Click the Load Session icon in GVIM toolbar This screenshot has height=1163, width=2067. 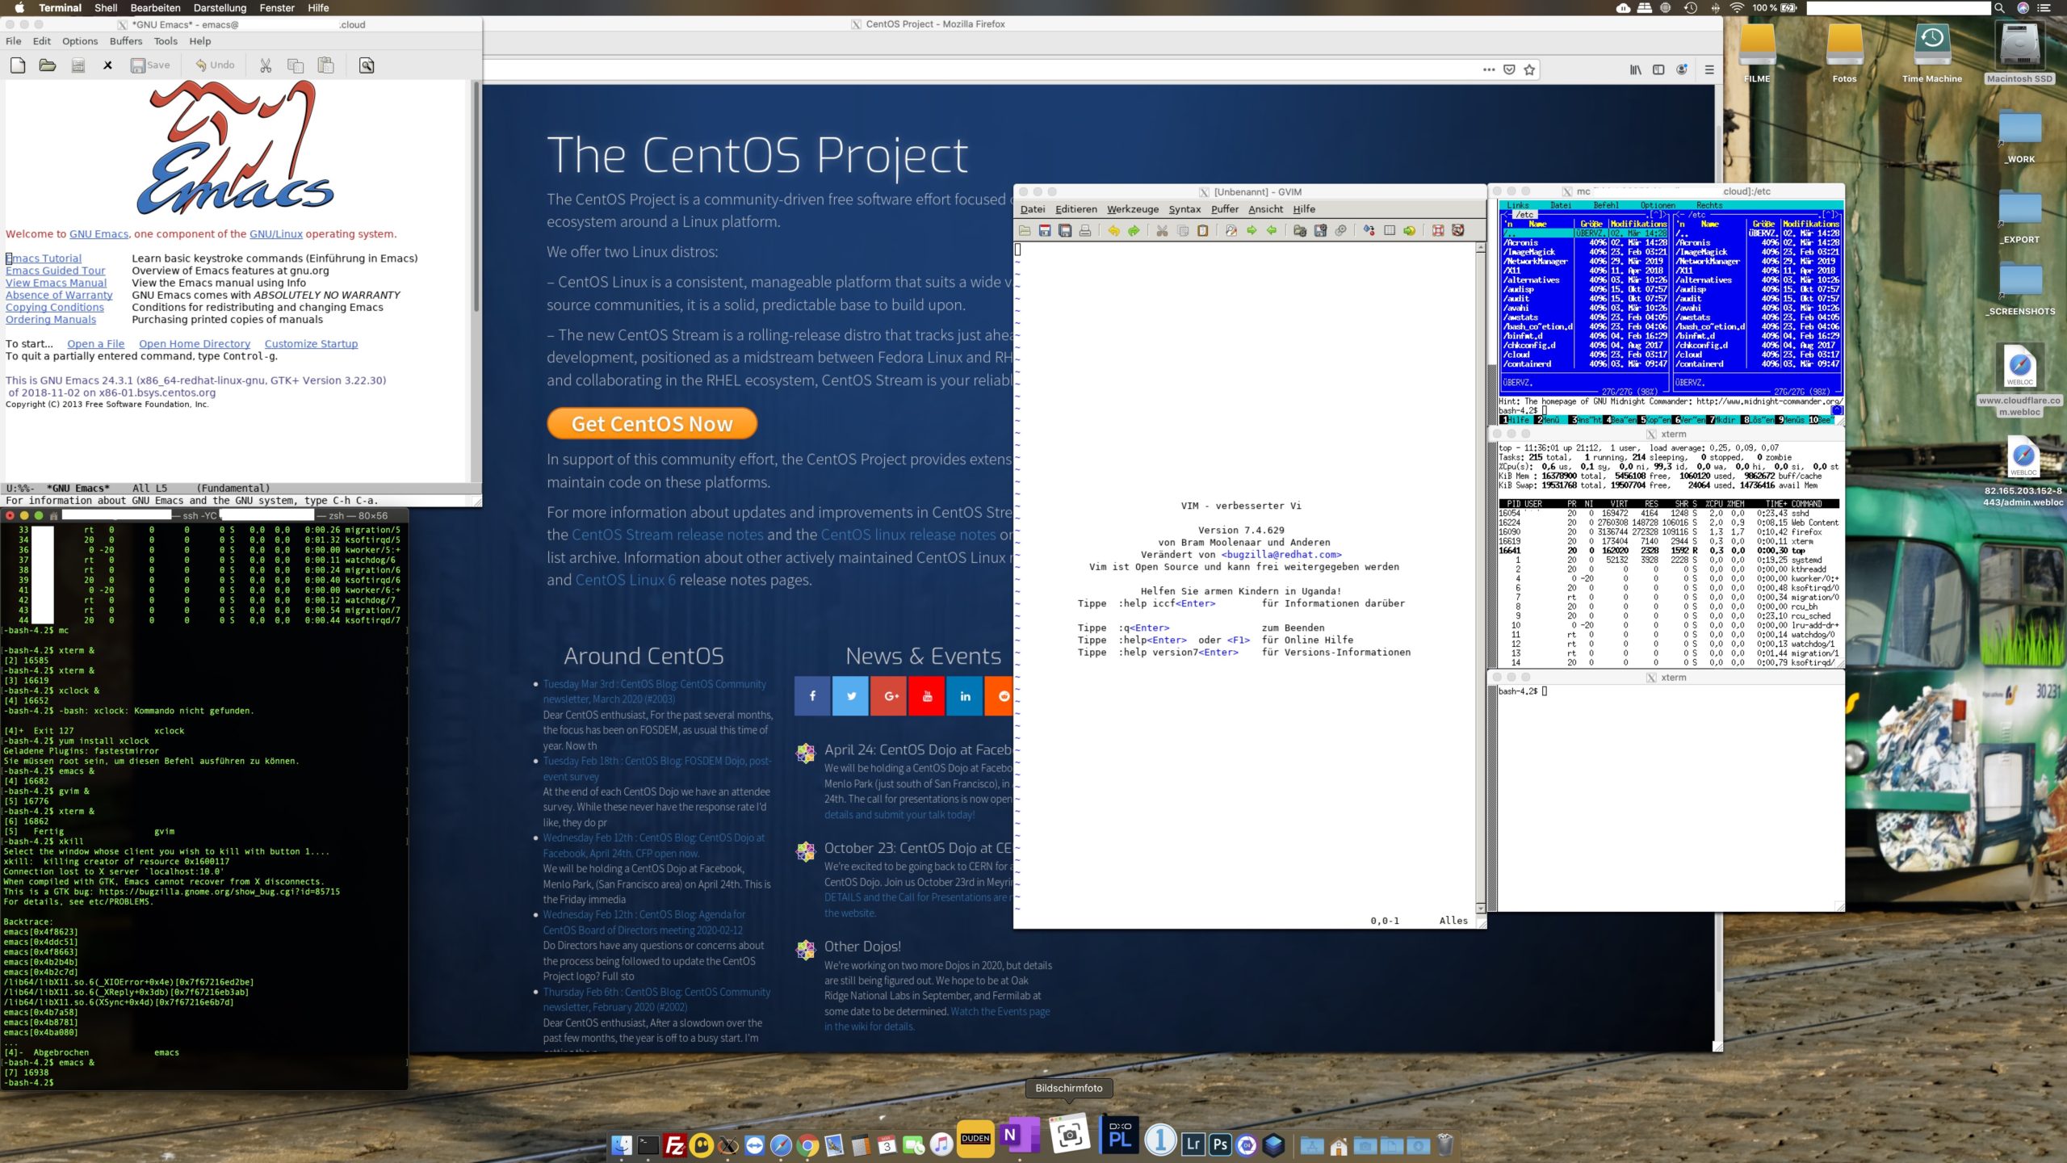point(1300,231)
